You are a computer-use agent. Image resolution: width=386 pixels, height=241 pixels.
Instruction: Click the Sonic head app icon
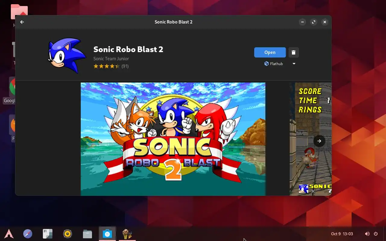(67, 56)
